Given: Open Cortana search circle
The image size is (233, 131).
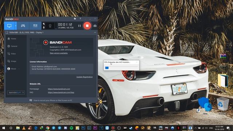Looking at the screenshot, I should pos(11,128).
